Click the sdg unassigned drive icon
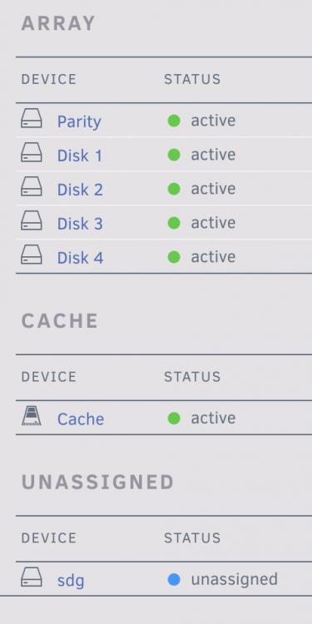Image resolution: width=312 pixels, height=624 pixels. 32,577
